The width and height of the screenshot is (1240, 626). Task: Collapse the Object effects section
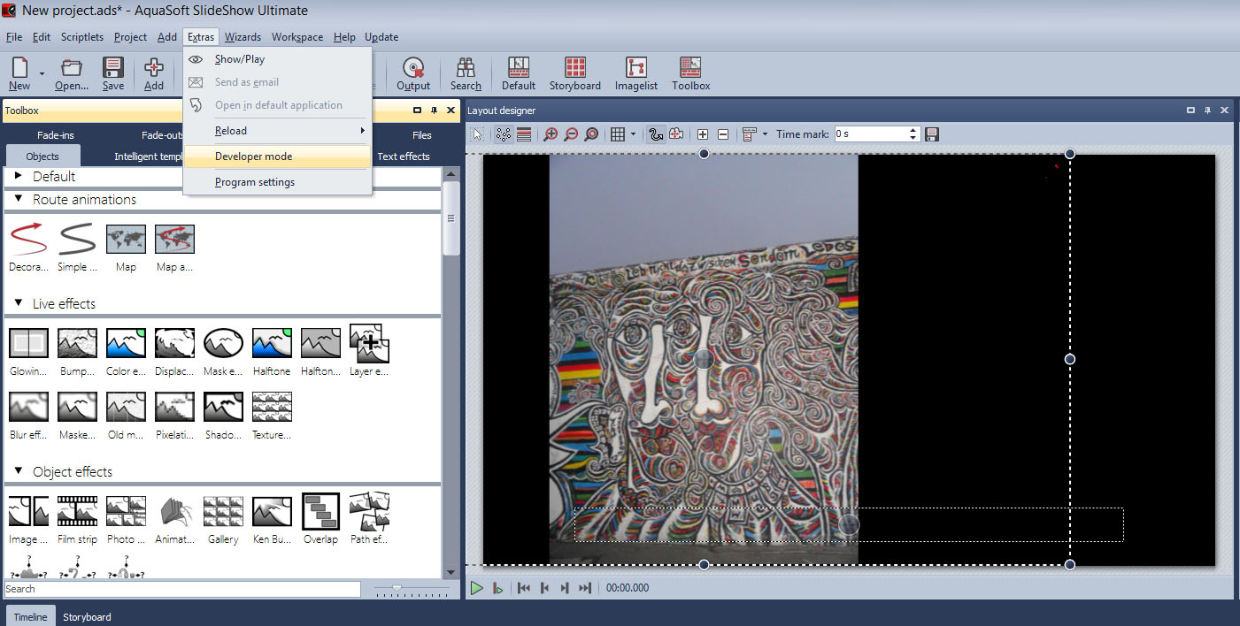click(19, 471)
